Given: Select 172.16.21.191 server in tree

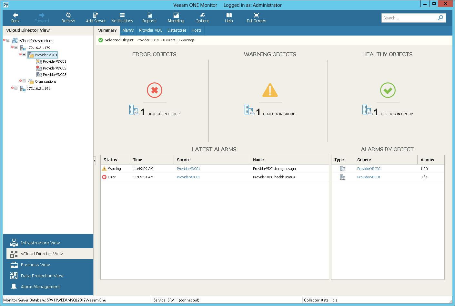Looking at the screenshot, I should (38, 89).
